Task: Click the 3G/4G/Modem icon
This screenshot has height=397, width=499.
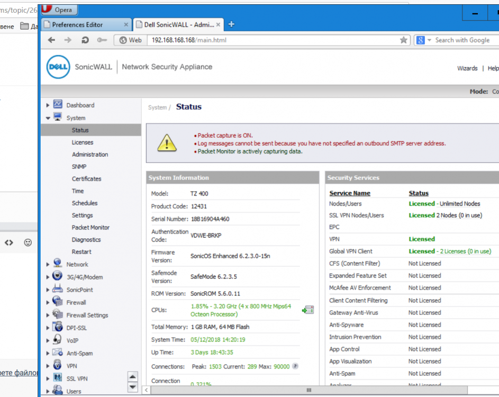Action: point(58,276)
